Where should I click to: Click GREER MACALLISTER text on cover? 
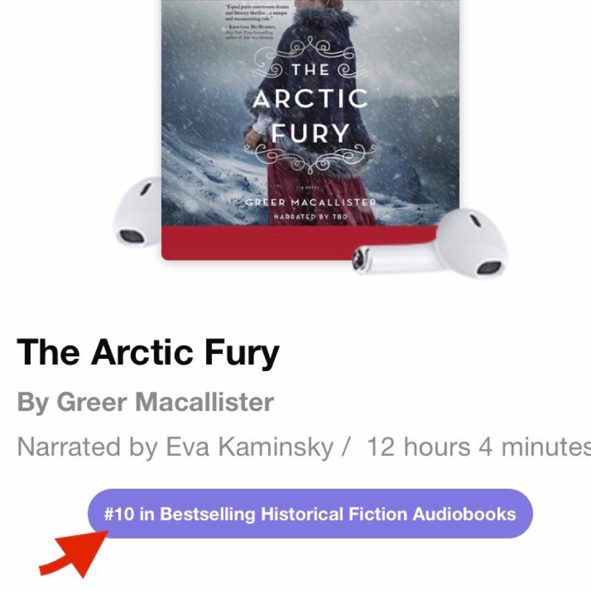click(311, 202)
